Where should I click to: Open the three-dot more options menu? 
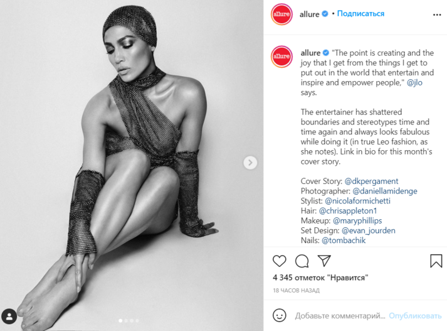tap(437, 14)
